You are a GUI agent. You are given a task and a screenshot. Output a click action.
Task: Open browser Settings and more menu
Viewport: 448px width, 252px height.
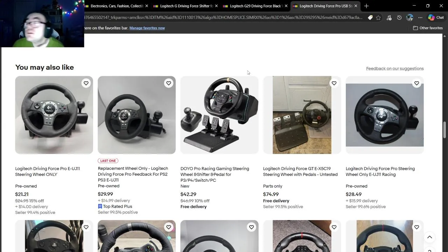(420, 17)
